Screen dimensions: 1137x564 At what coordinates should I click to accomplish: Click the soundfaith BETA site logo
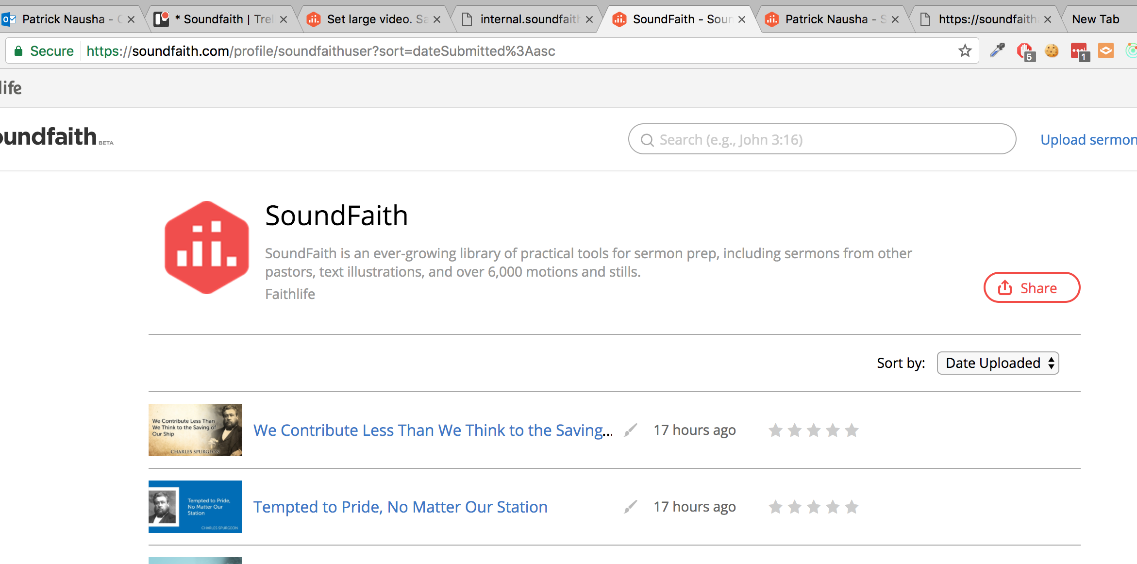tap(56, 137)
